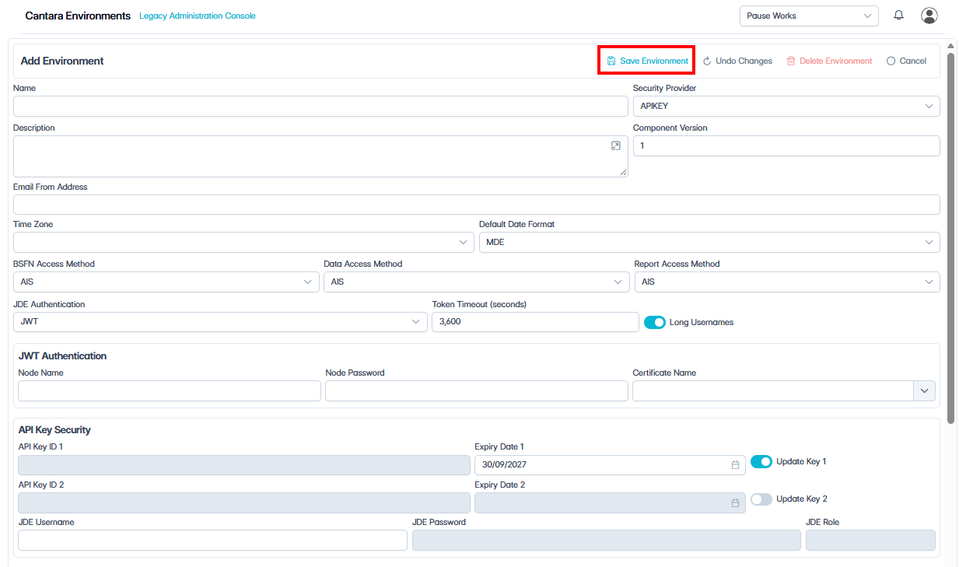Click the API Key ID 1 field
This screenshot has height=567, width=959.
(244, 465)
